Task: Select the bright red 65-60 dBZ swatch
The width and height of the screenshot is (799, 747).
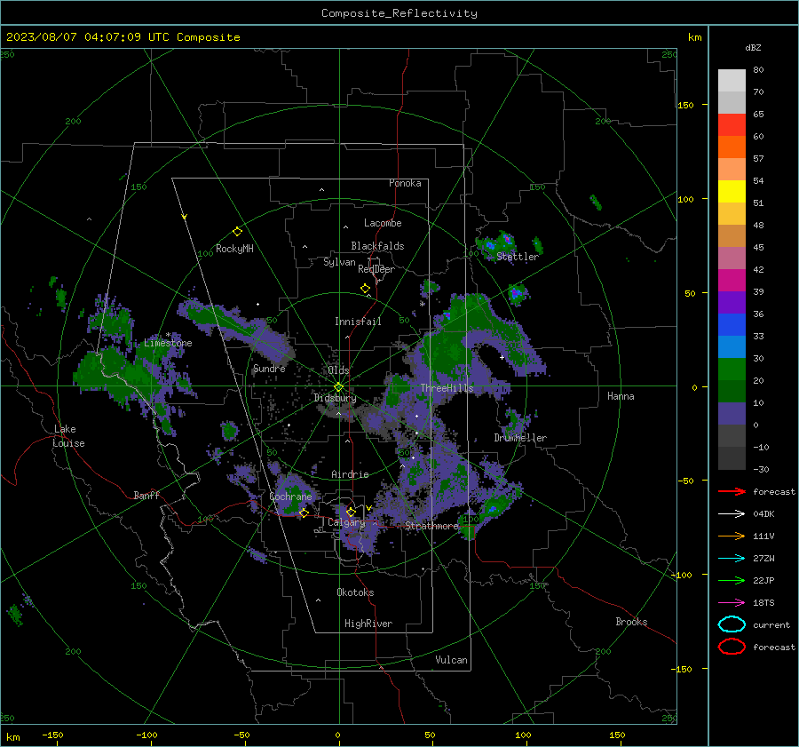Action: (x=732, y=124)
